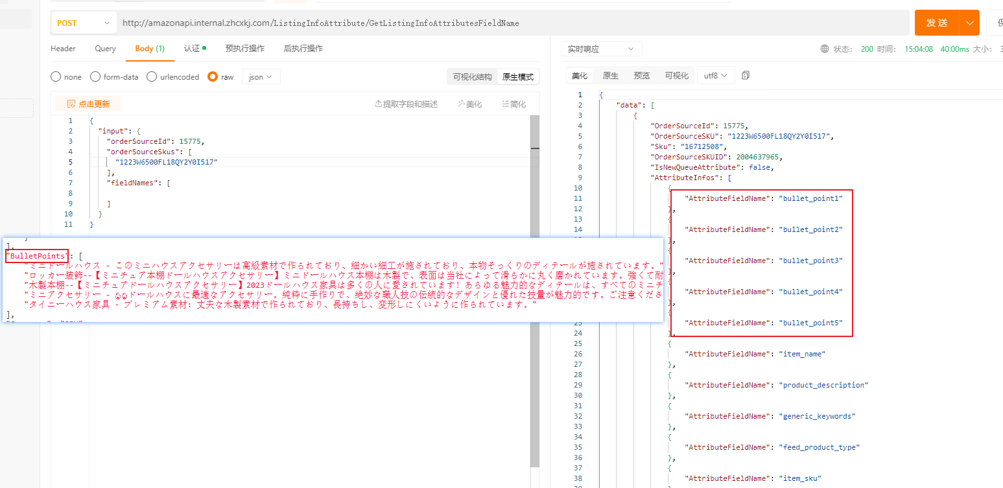Click 提取字段和描述 action

coord(407,104)
